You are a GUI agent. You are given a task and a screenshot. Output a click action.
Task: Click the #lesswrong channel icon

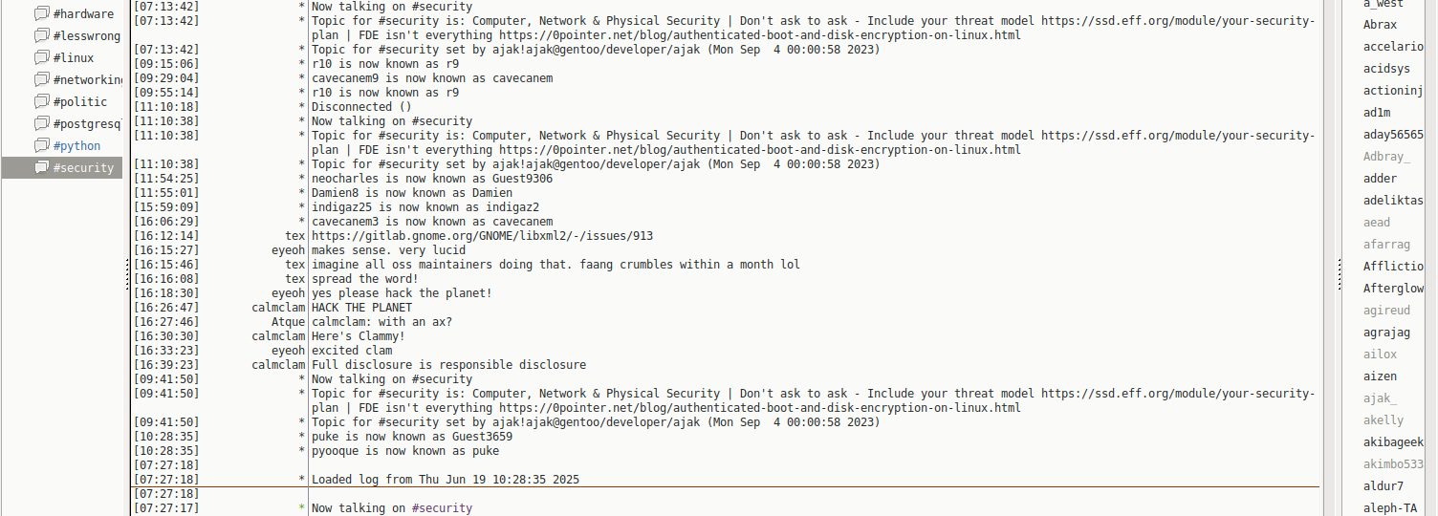pos(41,35)
